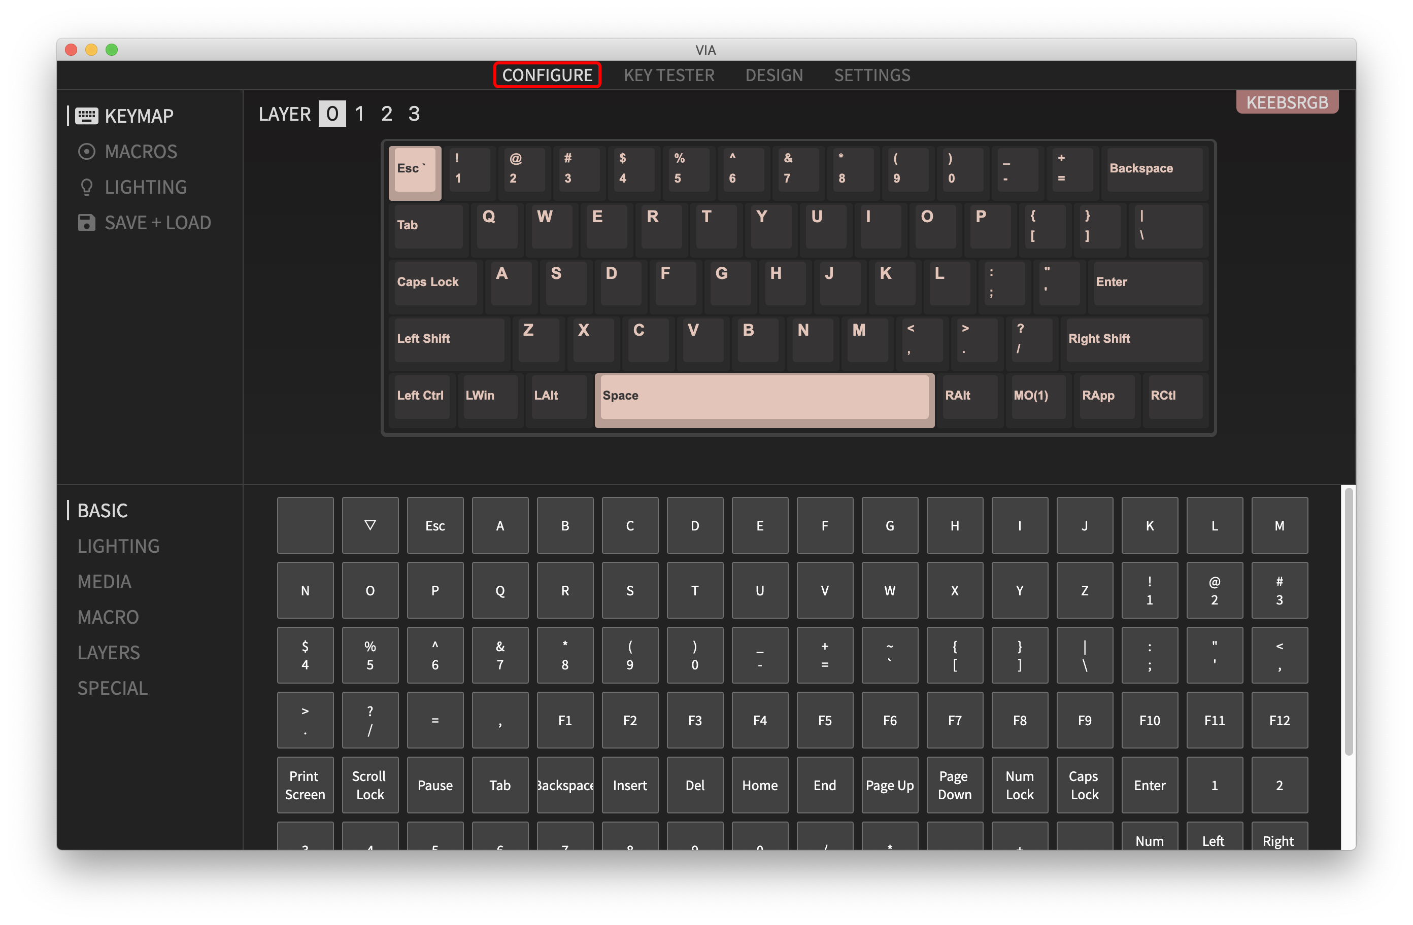Select the LAYERS category in keymap panel
The height and width of the screenshot is (925, 1413).
(x=109, y=652)
